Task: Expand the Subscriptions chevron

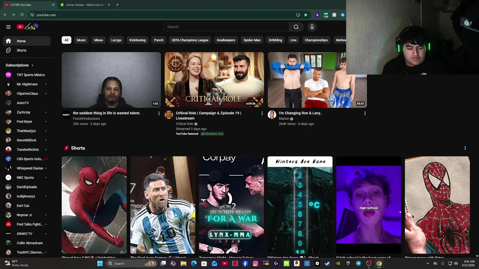Action: click(x=32, y=65)
